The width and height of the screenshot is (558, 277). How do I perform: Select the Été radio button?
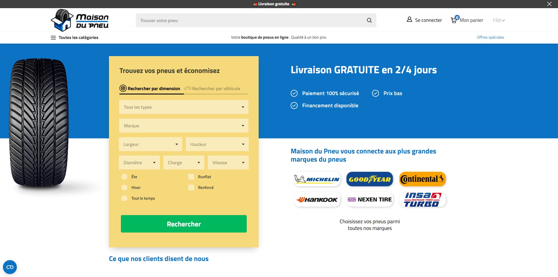tap(124, 177)
